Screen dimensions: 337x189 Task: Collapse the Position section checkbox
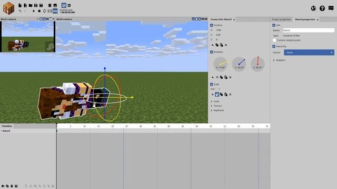[x=212, y=25]
